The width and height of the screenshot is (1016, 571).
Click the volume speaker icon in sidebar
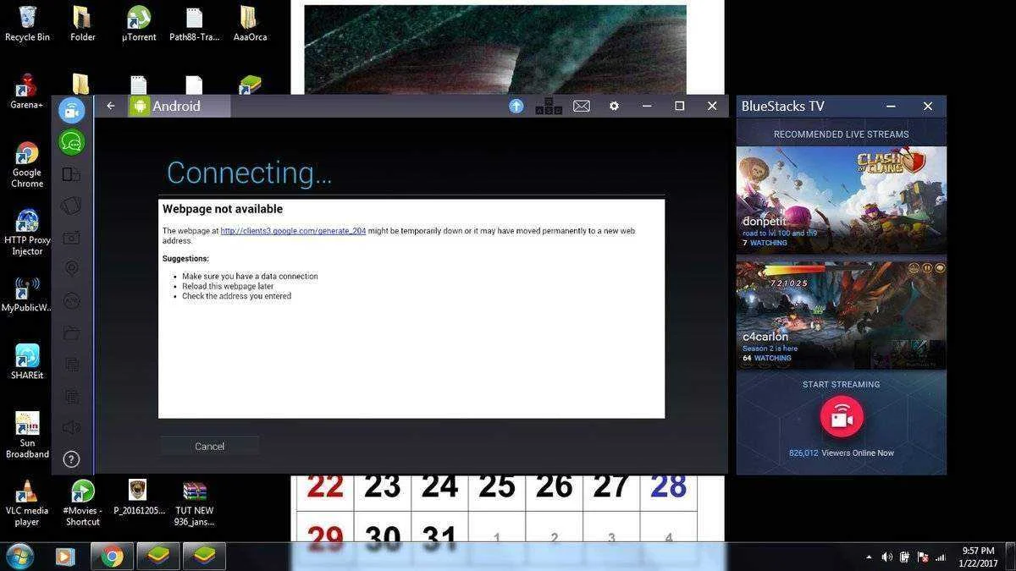72,428
